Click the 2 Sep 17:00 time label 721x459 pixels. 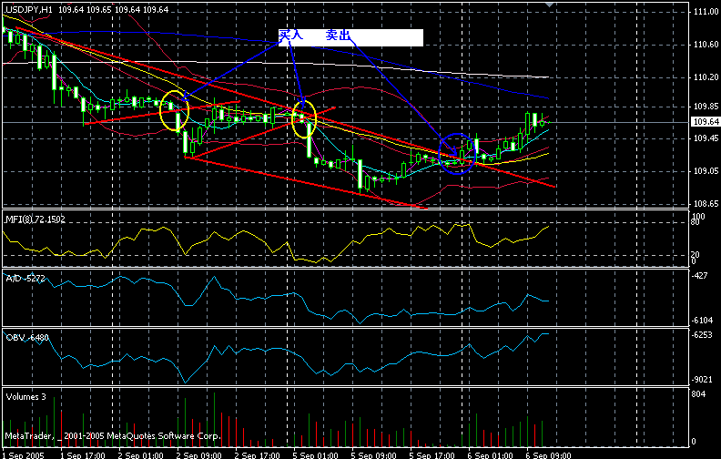coord(257,455)
